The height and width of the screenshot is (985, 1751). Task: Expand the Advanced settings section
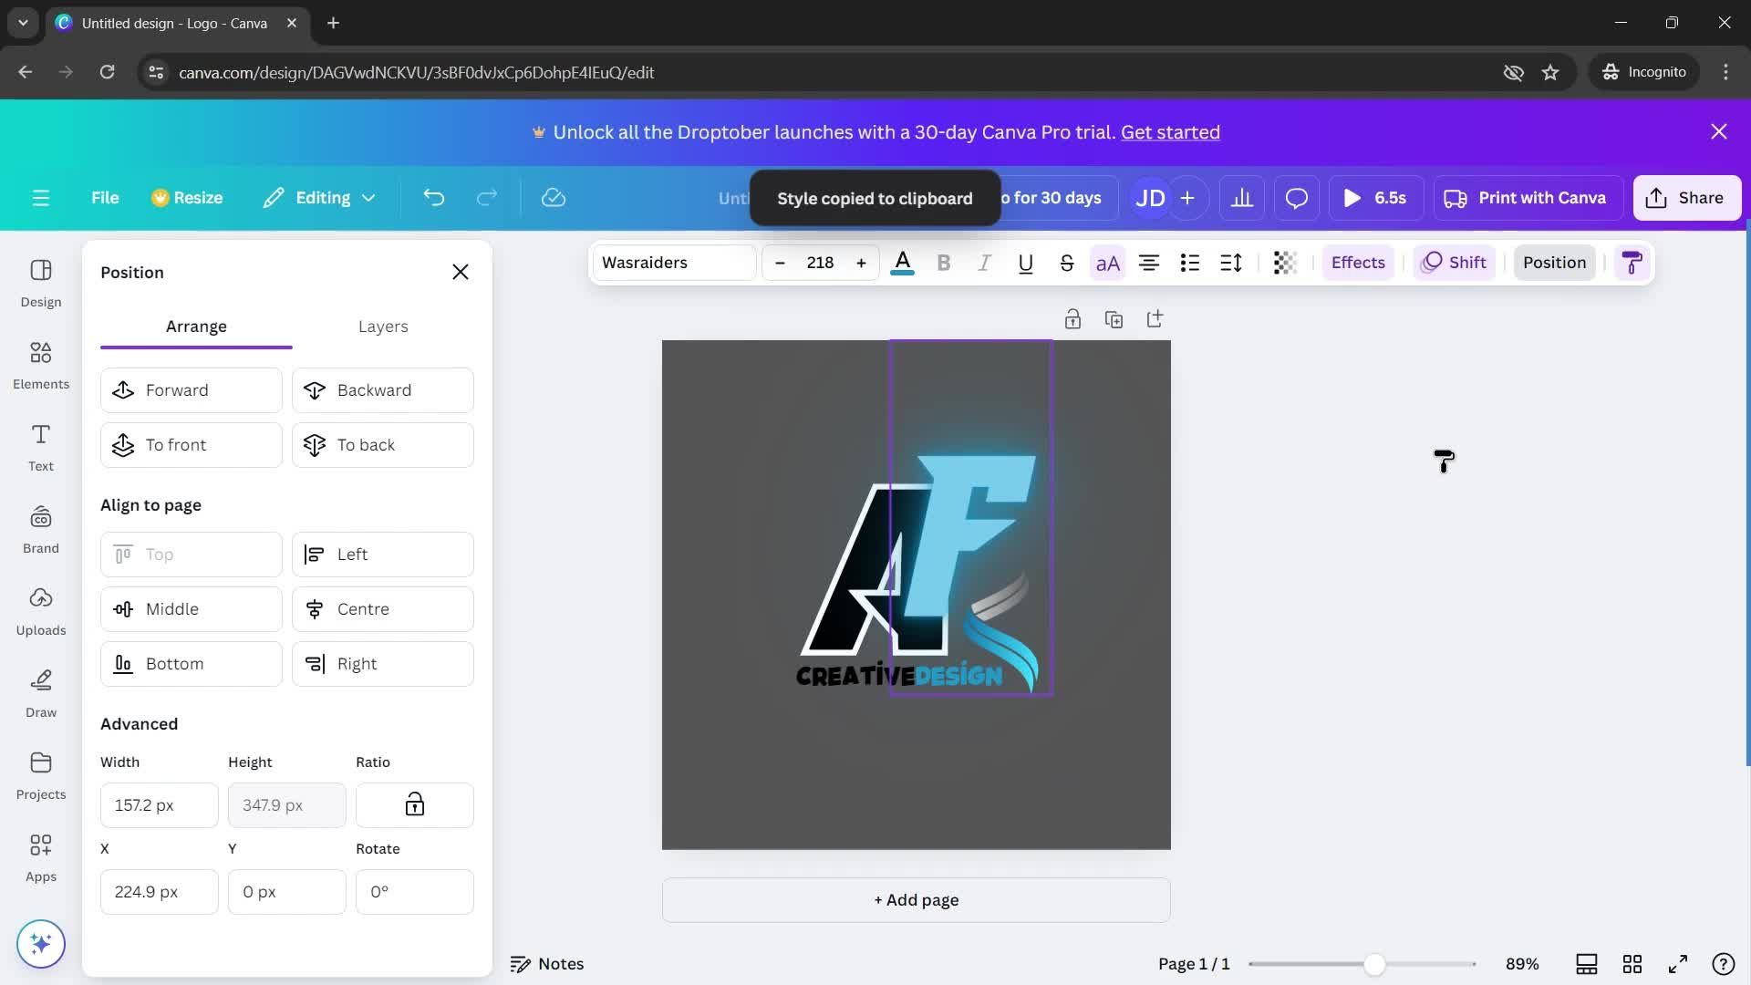[x=139, y=723]
